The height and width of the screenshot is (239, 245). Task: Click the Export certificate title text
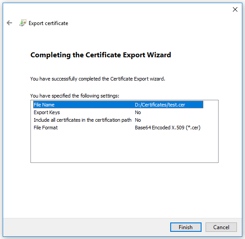click(x=48, y=23)
